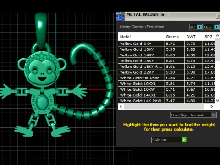Click the pendant bail loop at the top
The height and width of the screenshot is (165, 220).
tap(41, 31)
